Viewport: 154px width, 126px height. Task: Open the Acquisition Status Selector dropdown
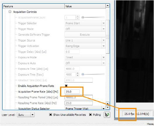pos(85,108)
